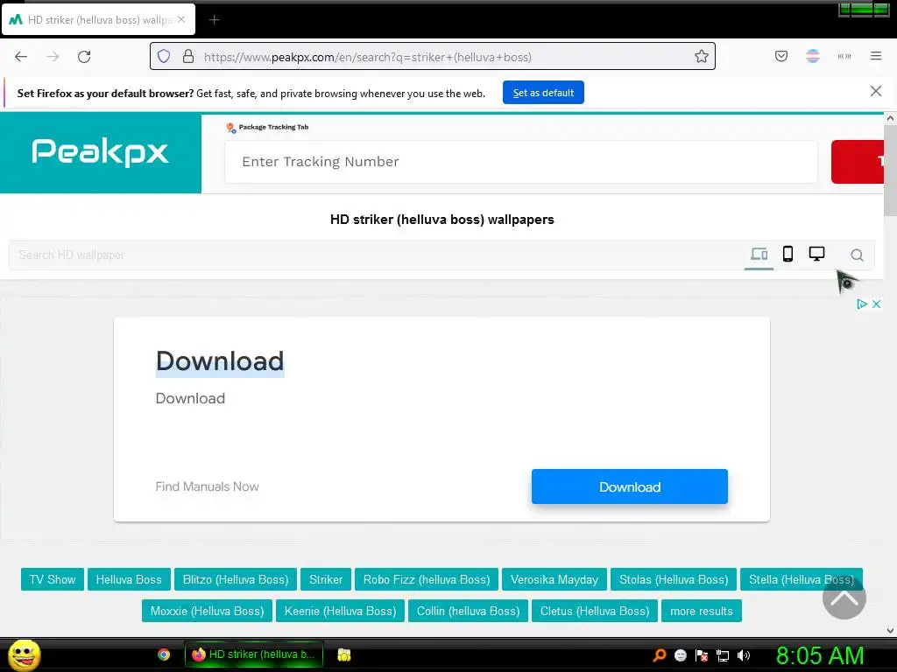Click the page scrollbar down arrow
This screenshot has width=897, height=672.
click(890, 631)
